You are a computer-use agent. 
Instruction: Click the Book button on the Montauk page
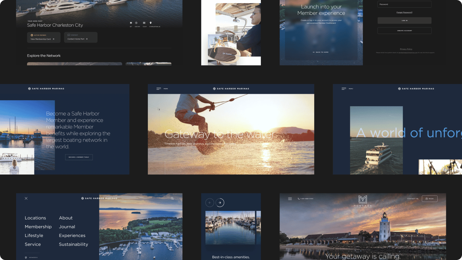(429, 199)
